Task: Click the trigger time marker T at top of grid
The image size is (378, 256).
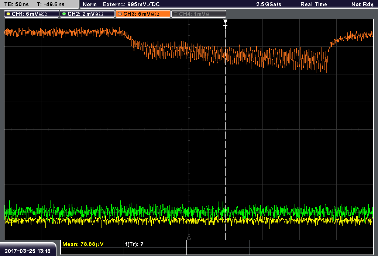Action: point(226,25)
